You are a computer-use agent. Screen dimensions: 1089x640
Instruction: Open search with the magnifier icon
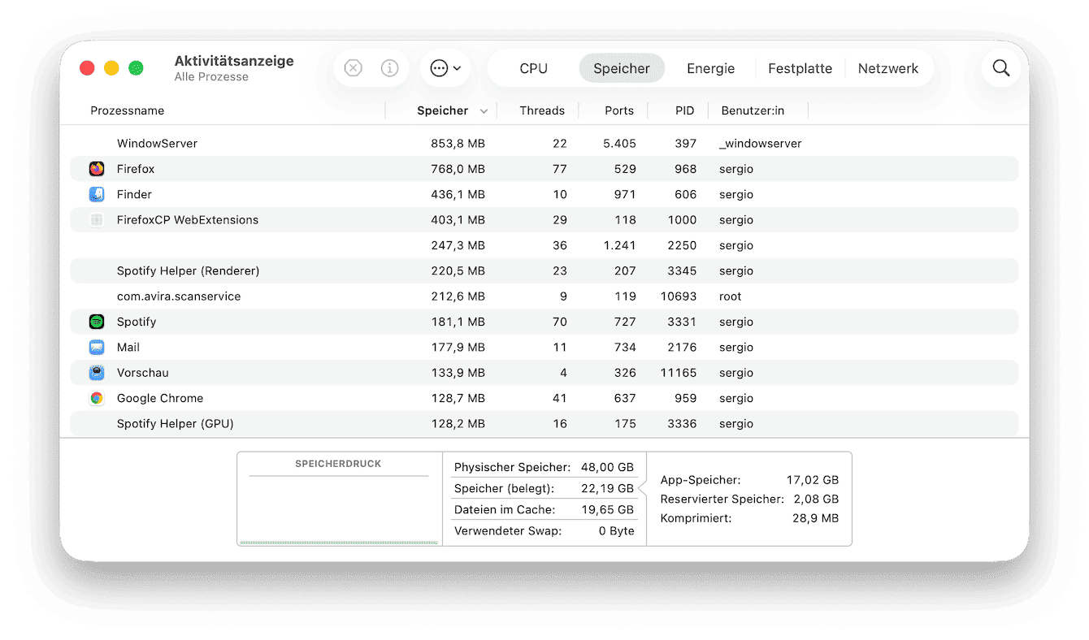point(1000,68)
